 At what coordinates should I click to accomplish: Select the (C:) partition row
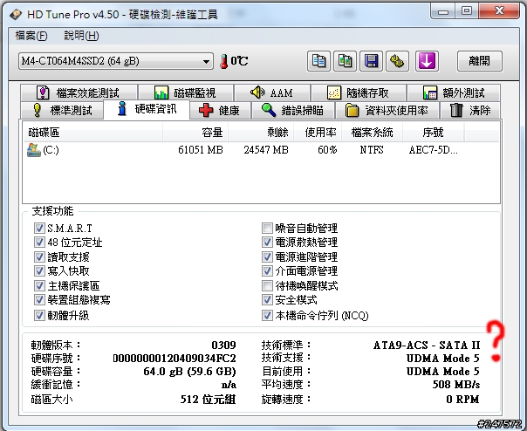(x=261, y=150)
